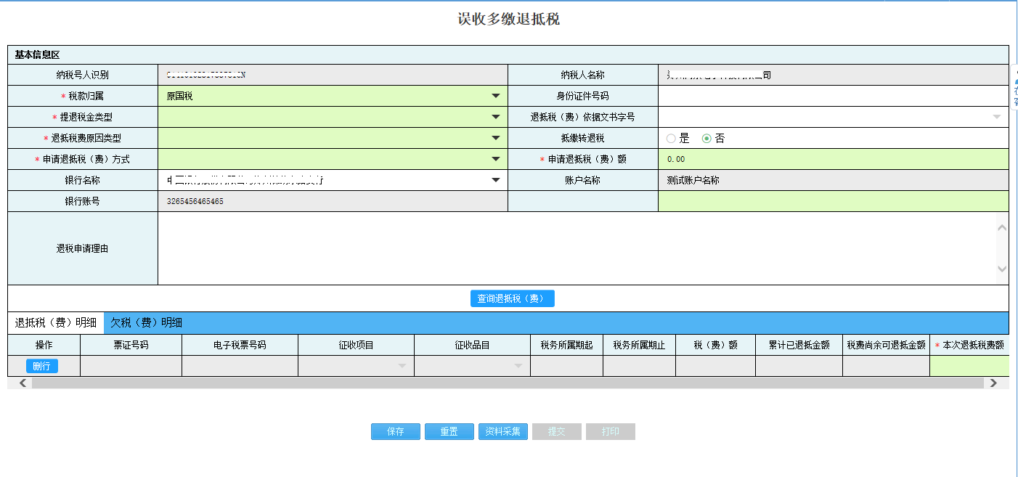Click the 保存 button to save
The height and width of the screenshot is (477, 1018).
tap(395, 431)
